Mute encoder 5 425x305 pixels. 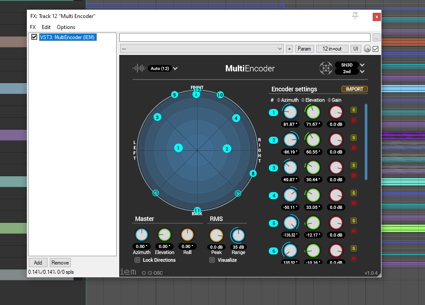(353, 231)
